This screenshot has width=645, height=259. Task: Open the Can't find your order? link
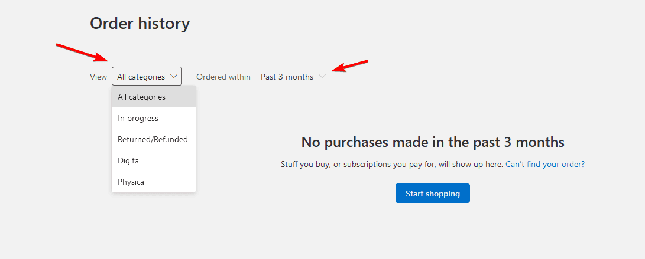click(544, 164)
